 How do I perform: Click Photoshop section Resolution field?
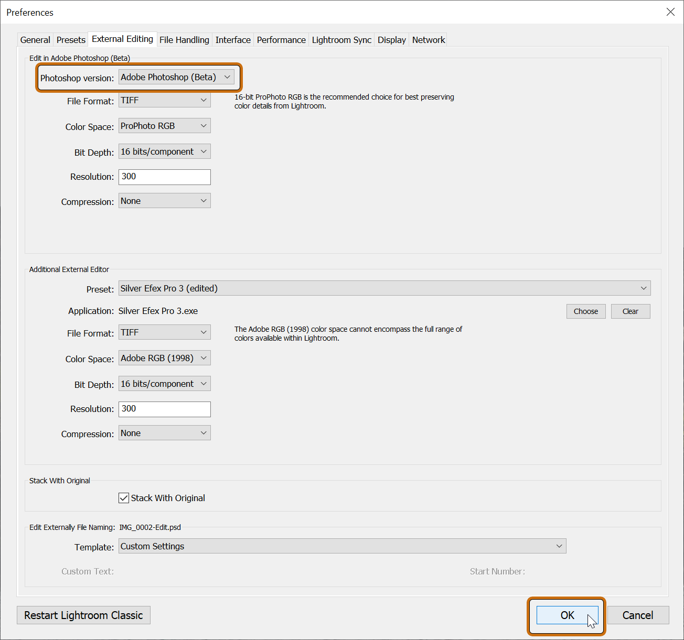(165, 177)
